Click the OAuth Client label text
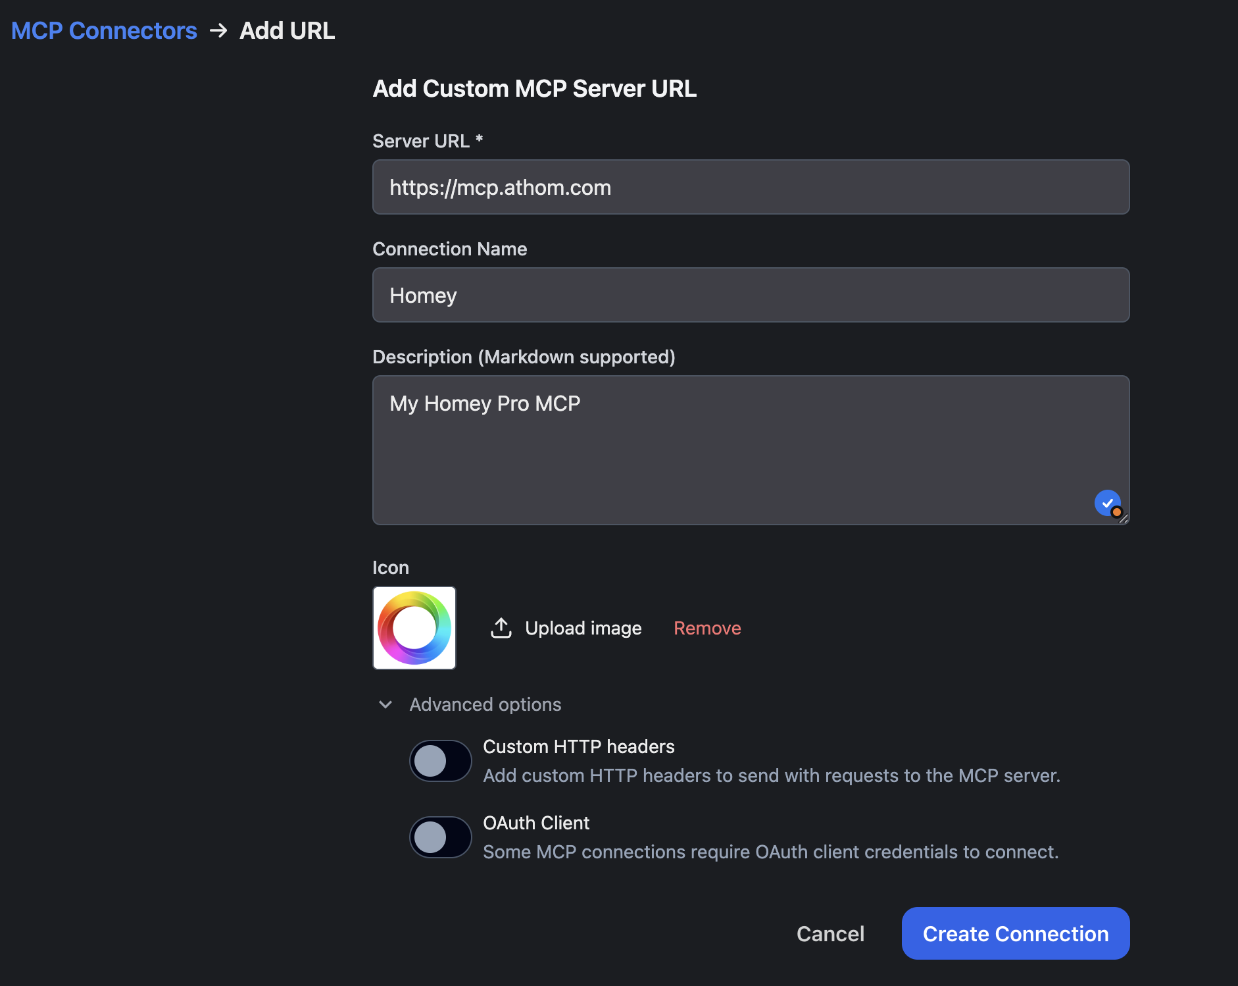The width and height of the screenshot is (1238, 986). pyautogui.click(x=536, y=823)
